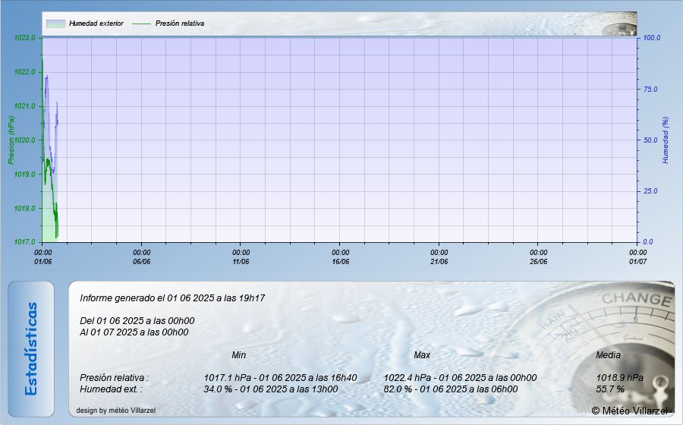Screen dimensions: 683x425
Task: Click the 'design by météo Villarzel' credit
Action: pos(116,411)
